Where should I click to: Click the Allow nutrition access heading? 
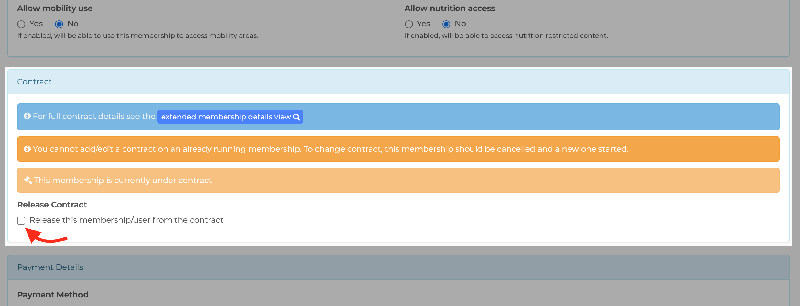[450, 8]
